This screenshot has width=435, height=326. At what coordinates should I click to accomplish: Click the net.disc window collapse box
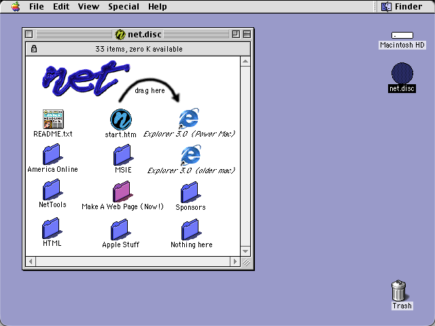[x=247, y=35]
